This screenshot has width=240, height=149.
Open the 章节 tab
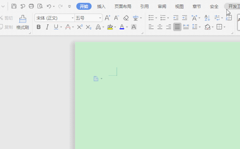click(x=197, y=6)
